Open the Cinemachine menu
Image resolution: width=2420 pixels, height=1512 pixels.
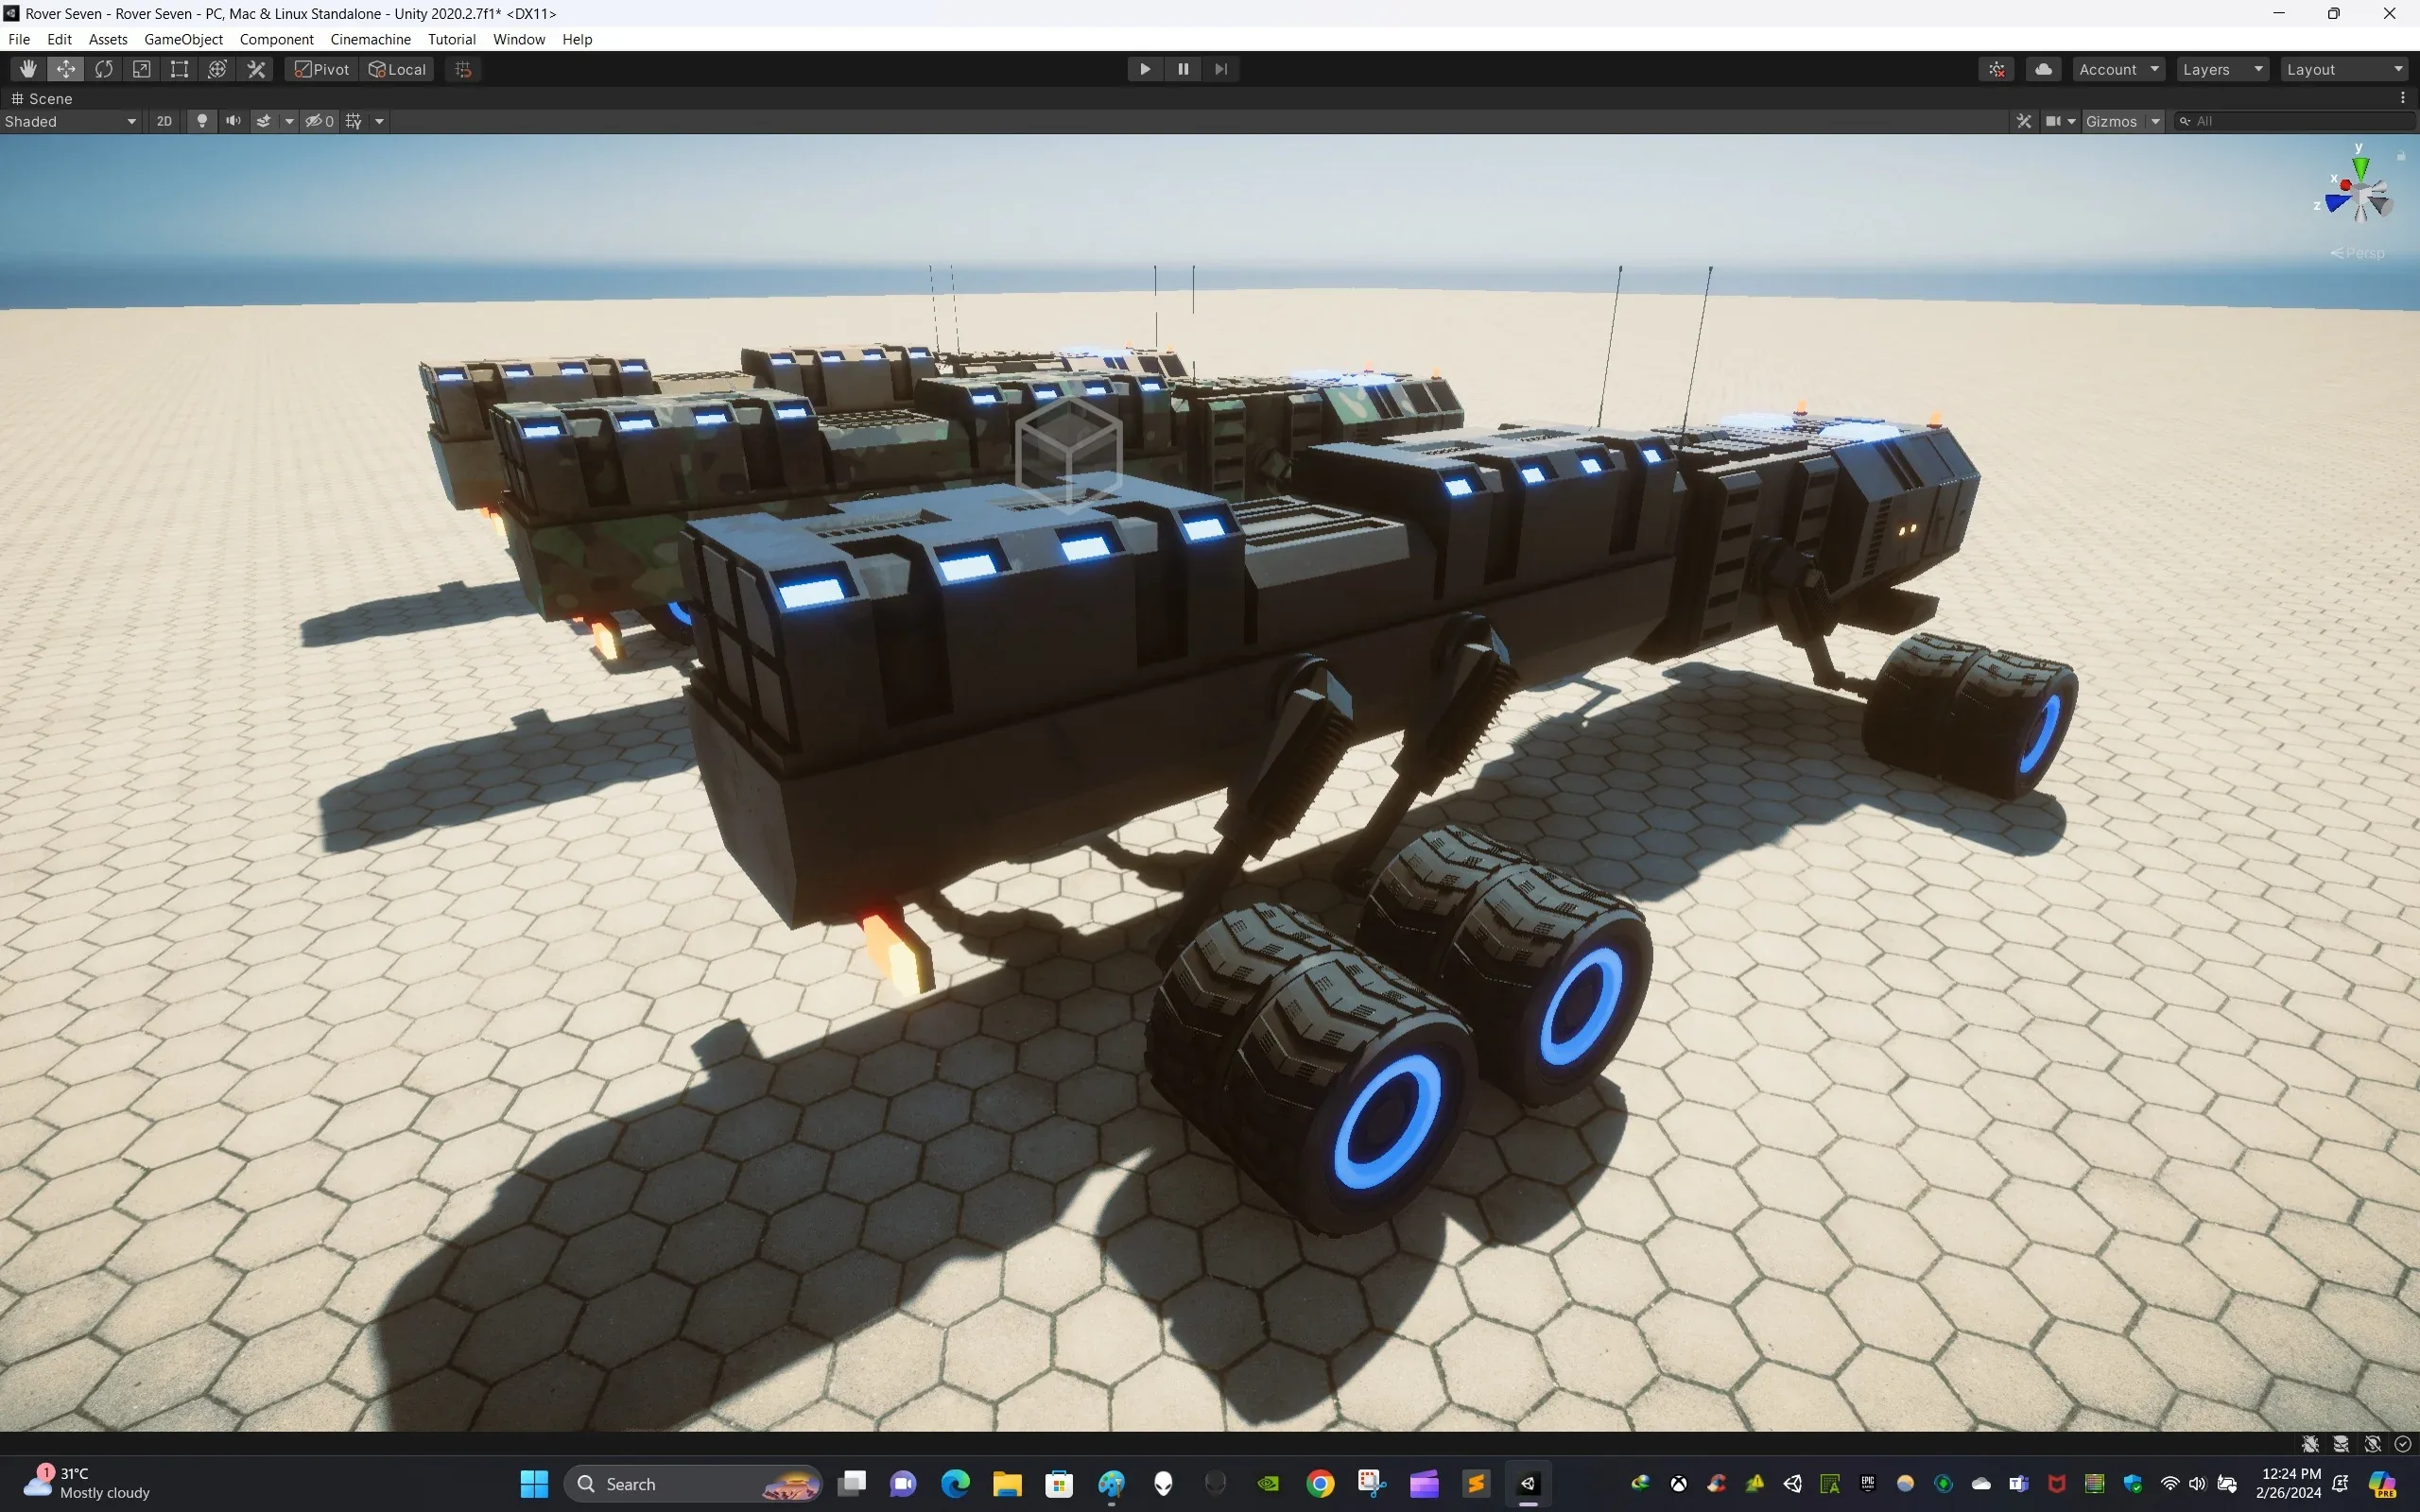(370, 39)
